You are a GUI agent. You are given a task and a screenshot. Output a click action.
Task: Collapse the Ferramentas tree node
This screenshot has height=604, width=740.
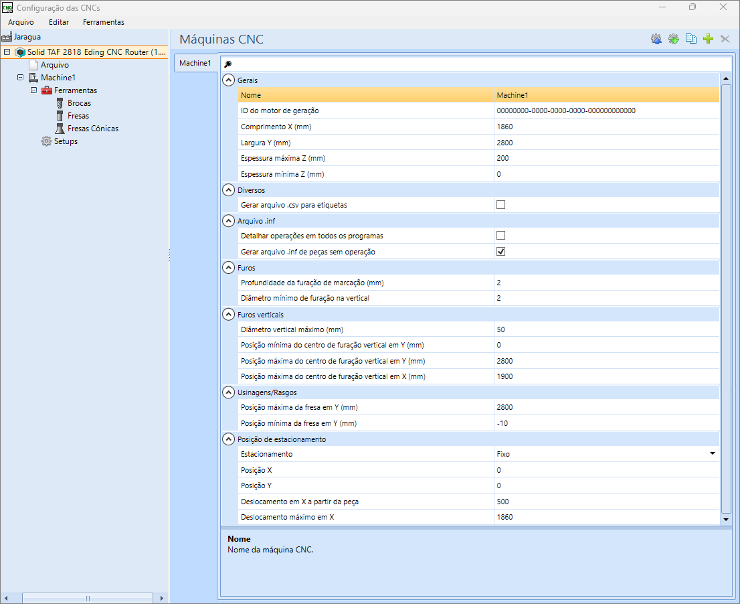point(33,90)
